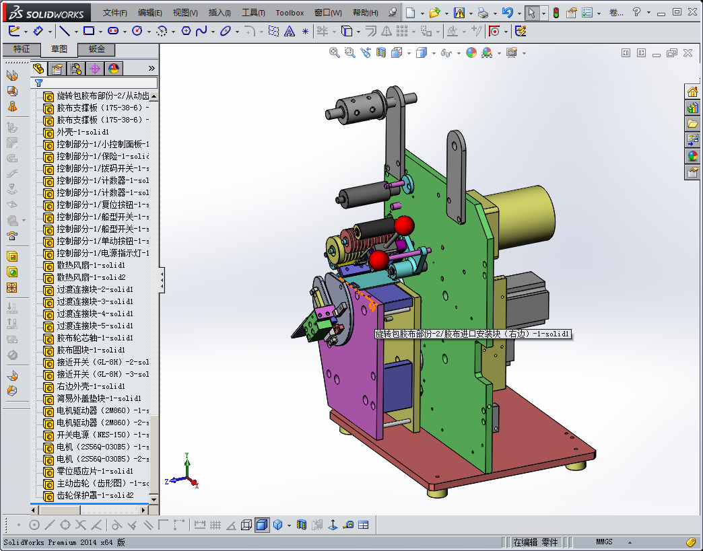Open the Circle tool dropdown arrow

click(149, 32)
